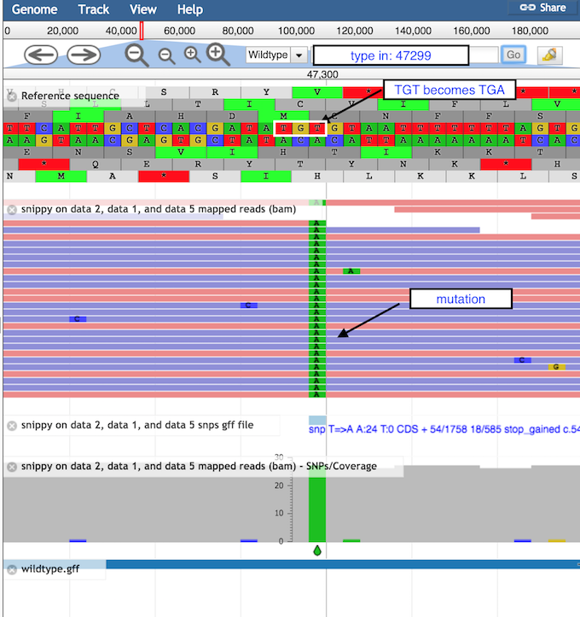Open the Track menu
580x617 pixels.
93,9
